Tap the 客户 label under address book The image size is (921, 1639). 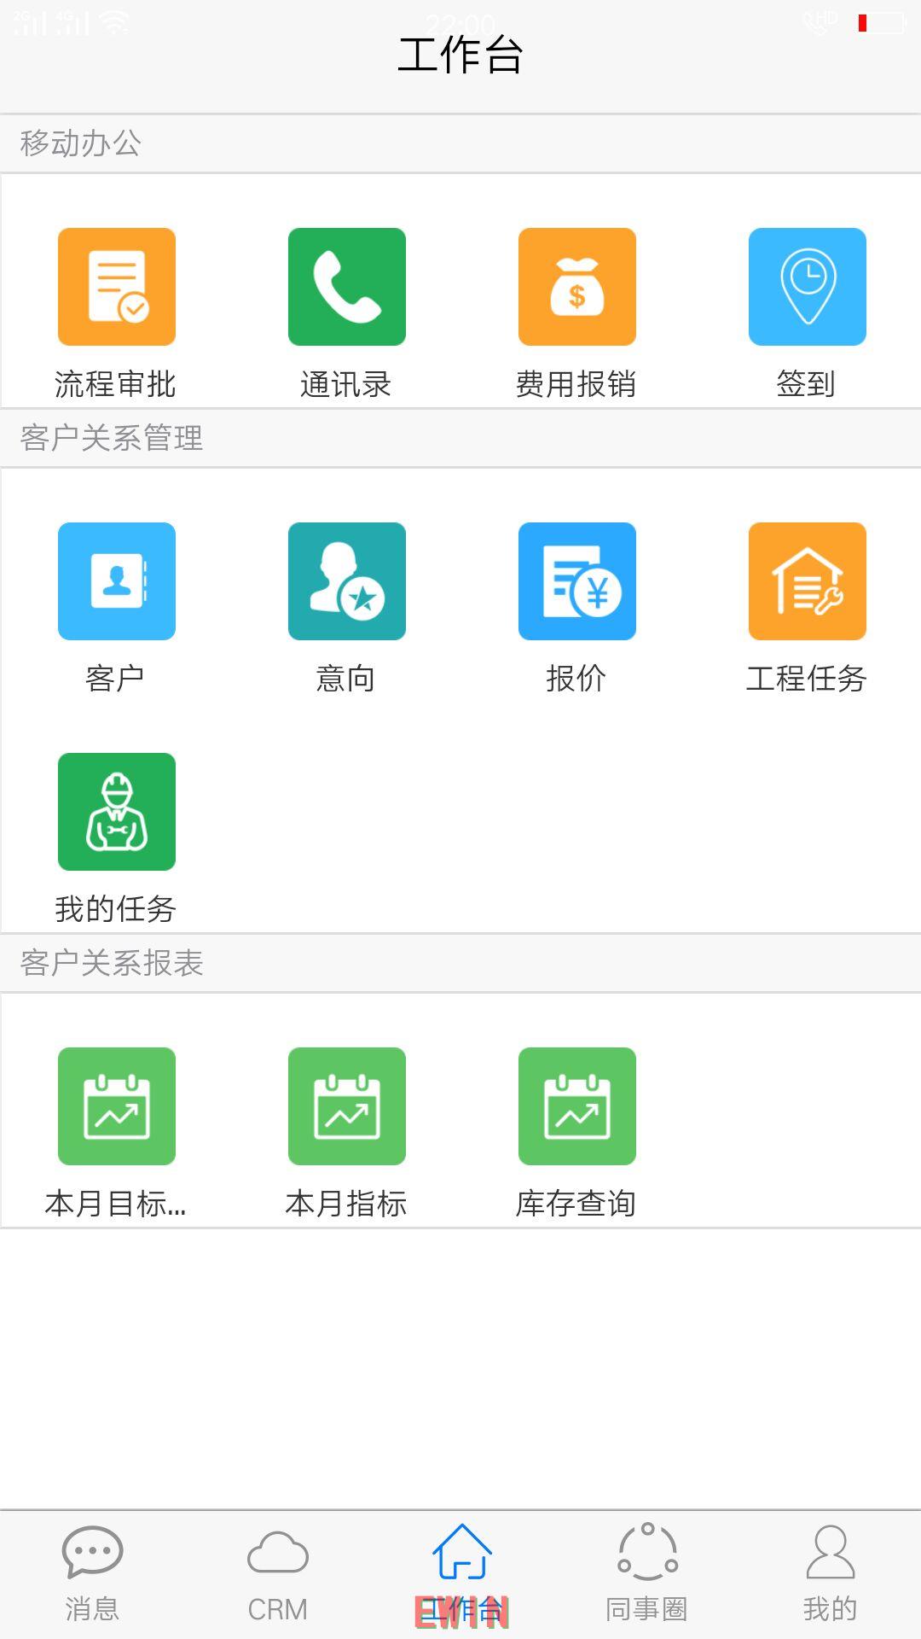click(115, 679)
